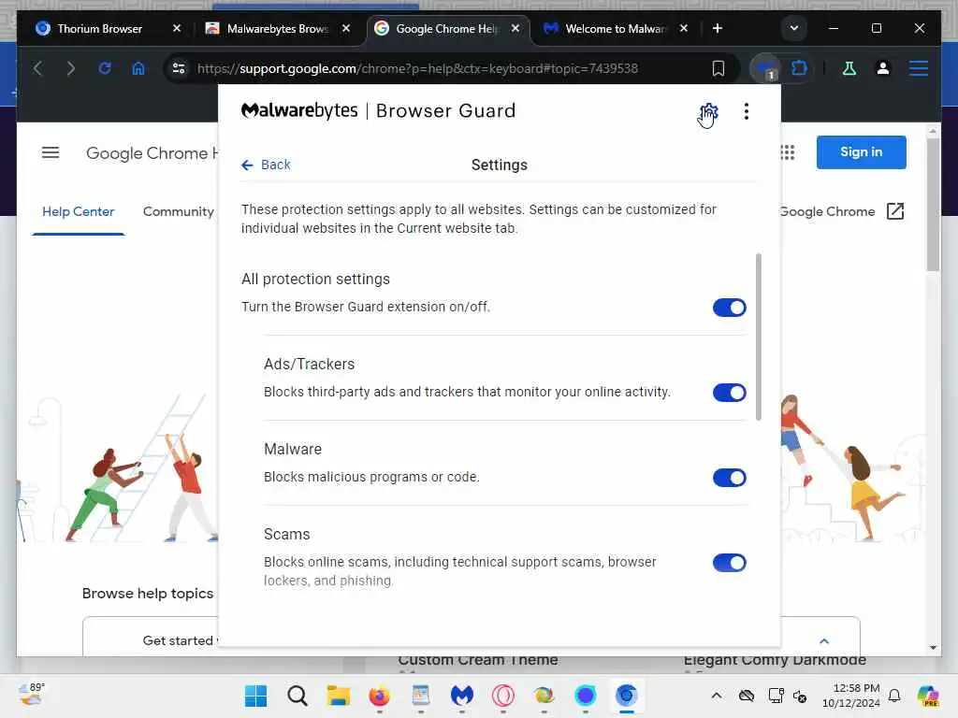This screenshot has height=718, width=958.
Task: Open the Thorium browser main menu
Action: [919, 68]
